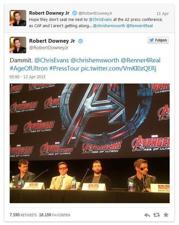Open the main tweet's profile avatar

[x=18, y=45]
